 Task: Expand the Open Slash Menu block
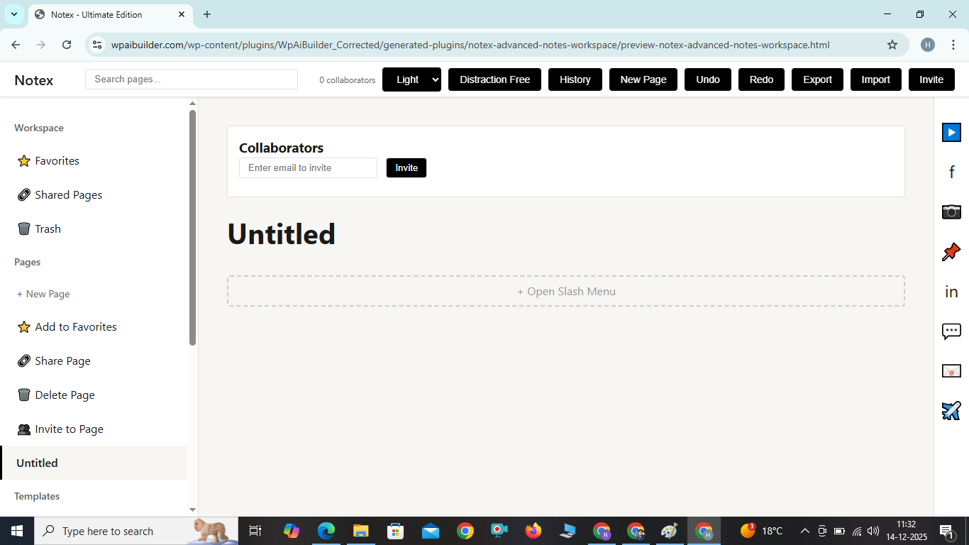[565, 292]
